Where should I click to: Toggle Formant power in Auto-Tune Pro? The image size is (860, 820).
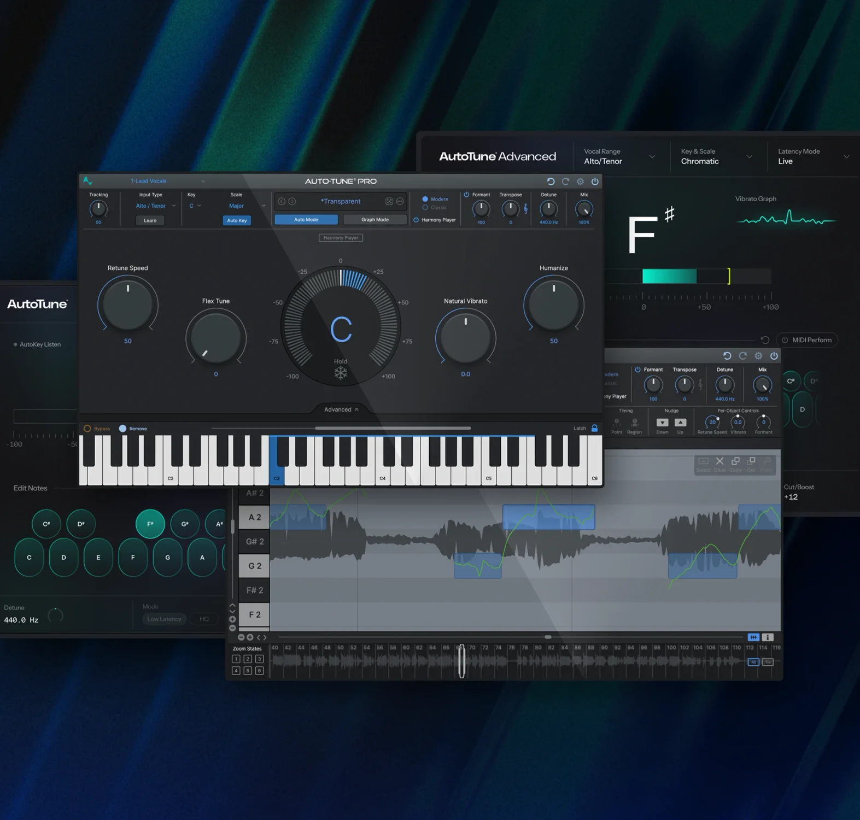466,195
